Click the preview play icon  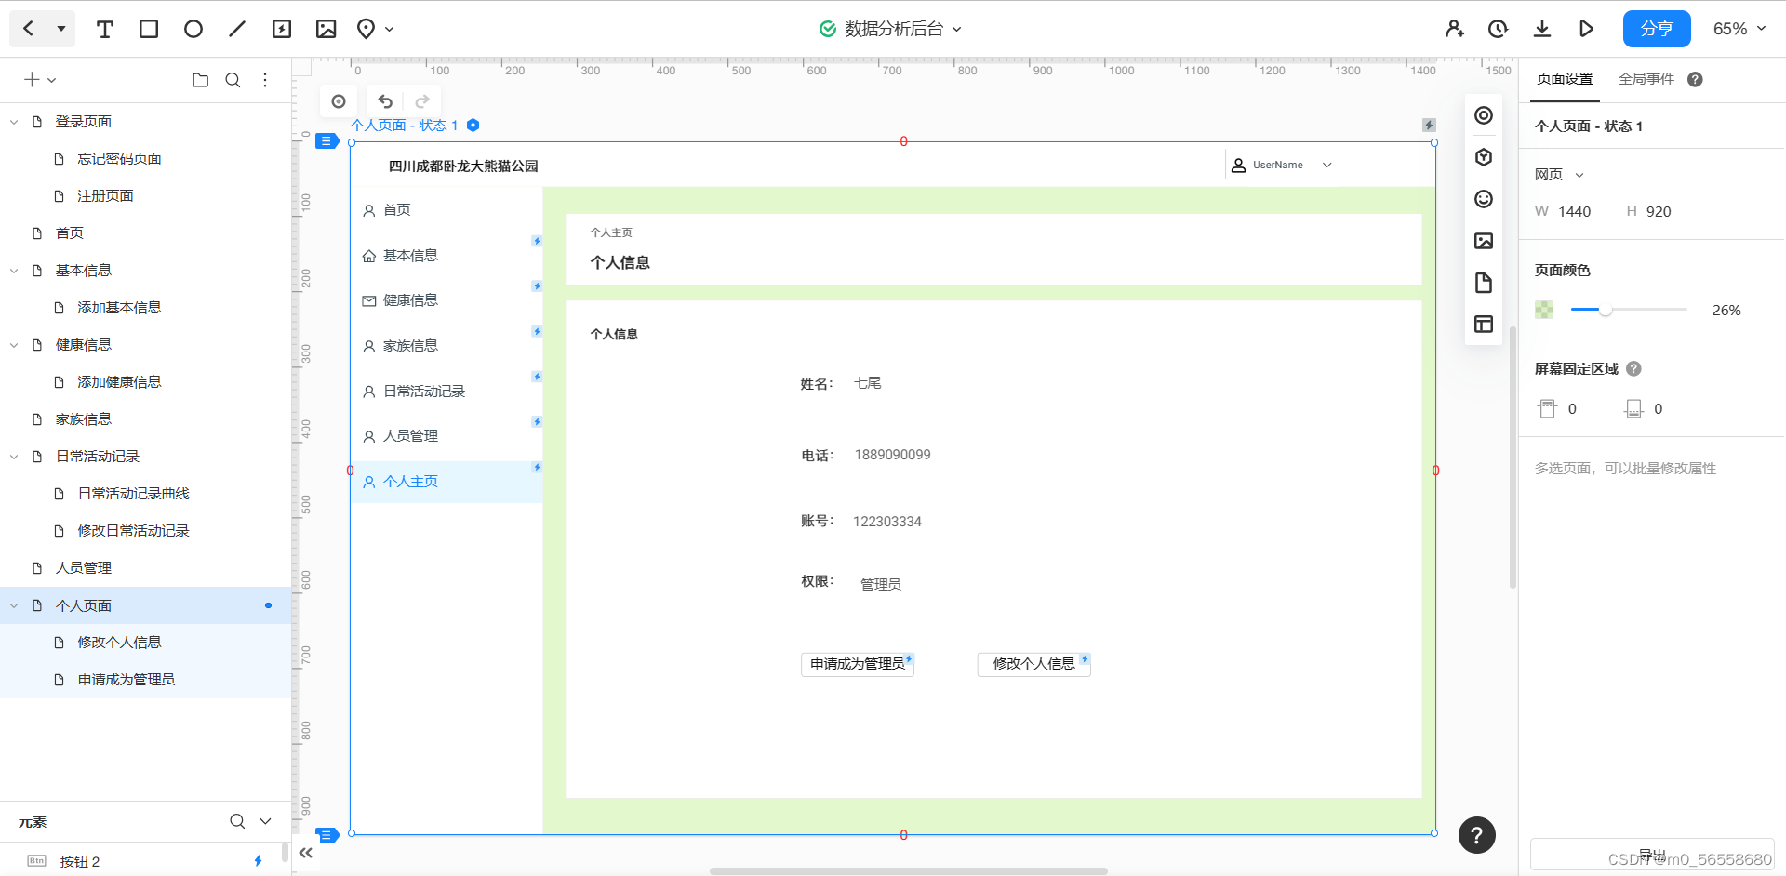[1587, 29]
